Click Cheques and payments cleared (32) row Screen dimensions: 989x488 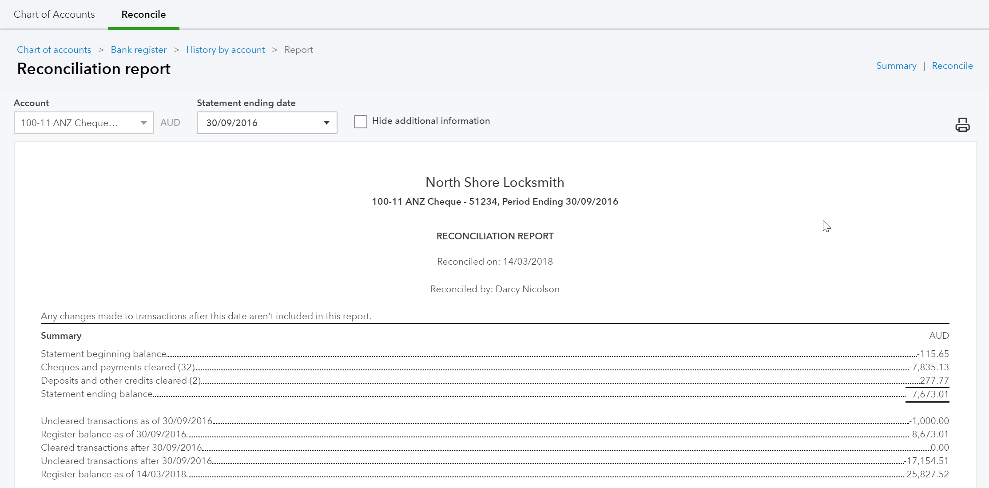point(118,367)
